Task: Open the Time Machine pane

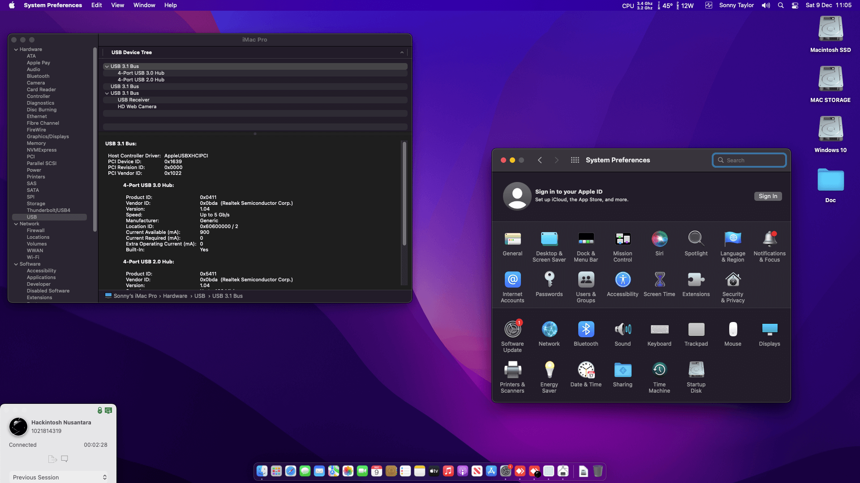Action: pyautogui.click(x=659, y=370)
